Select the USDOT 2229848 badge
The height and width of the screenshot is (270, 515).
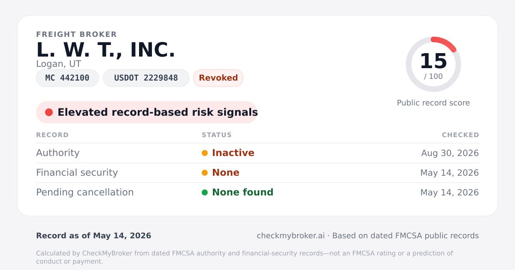[x=146, y=78]
